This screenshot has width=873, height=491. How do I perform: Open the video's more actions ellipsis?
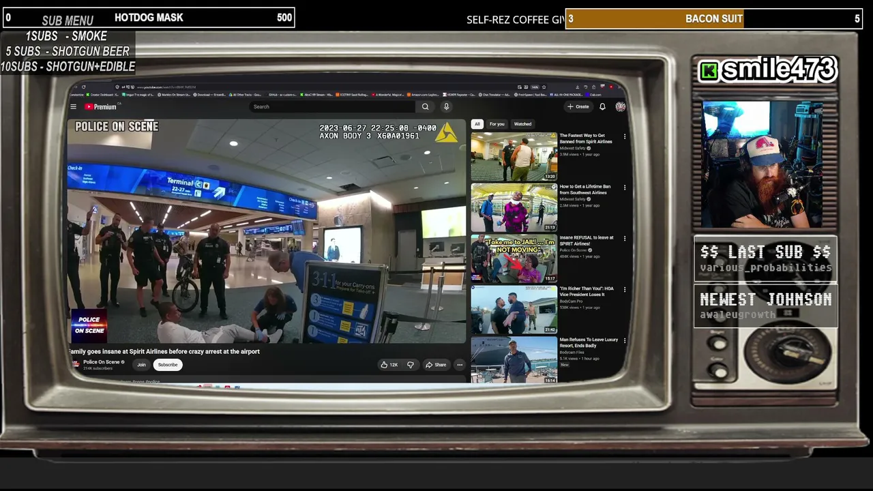459,365
